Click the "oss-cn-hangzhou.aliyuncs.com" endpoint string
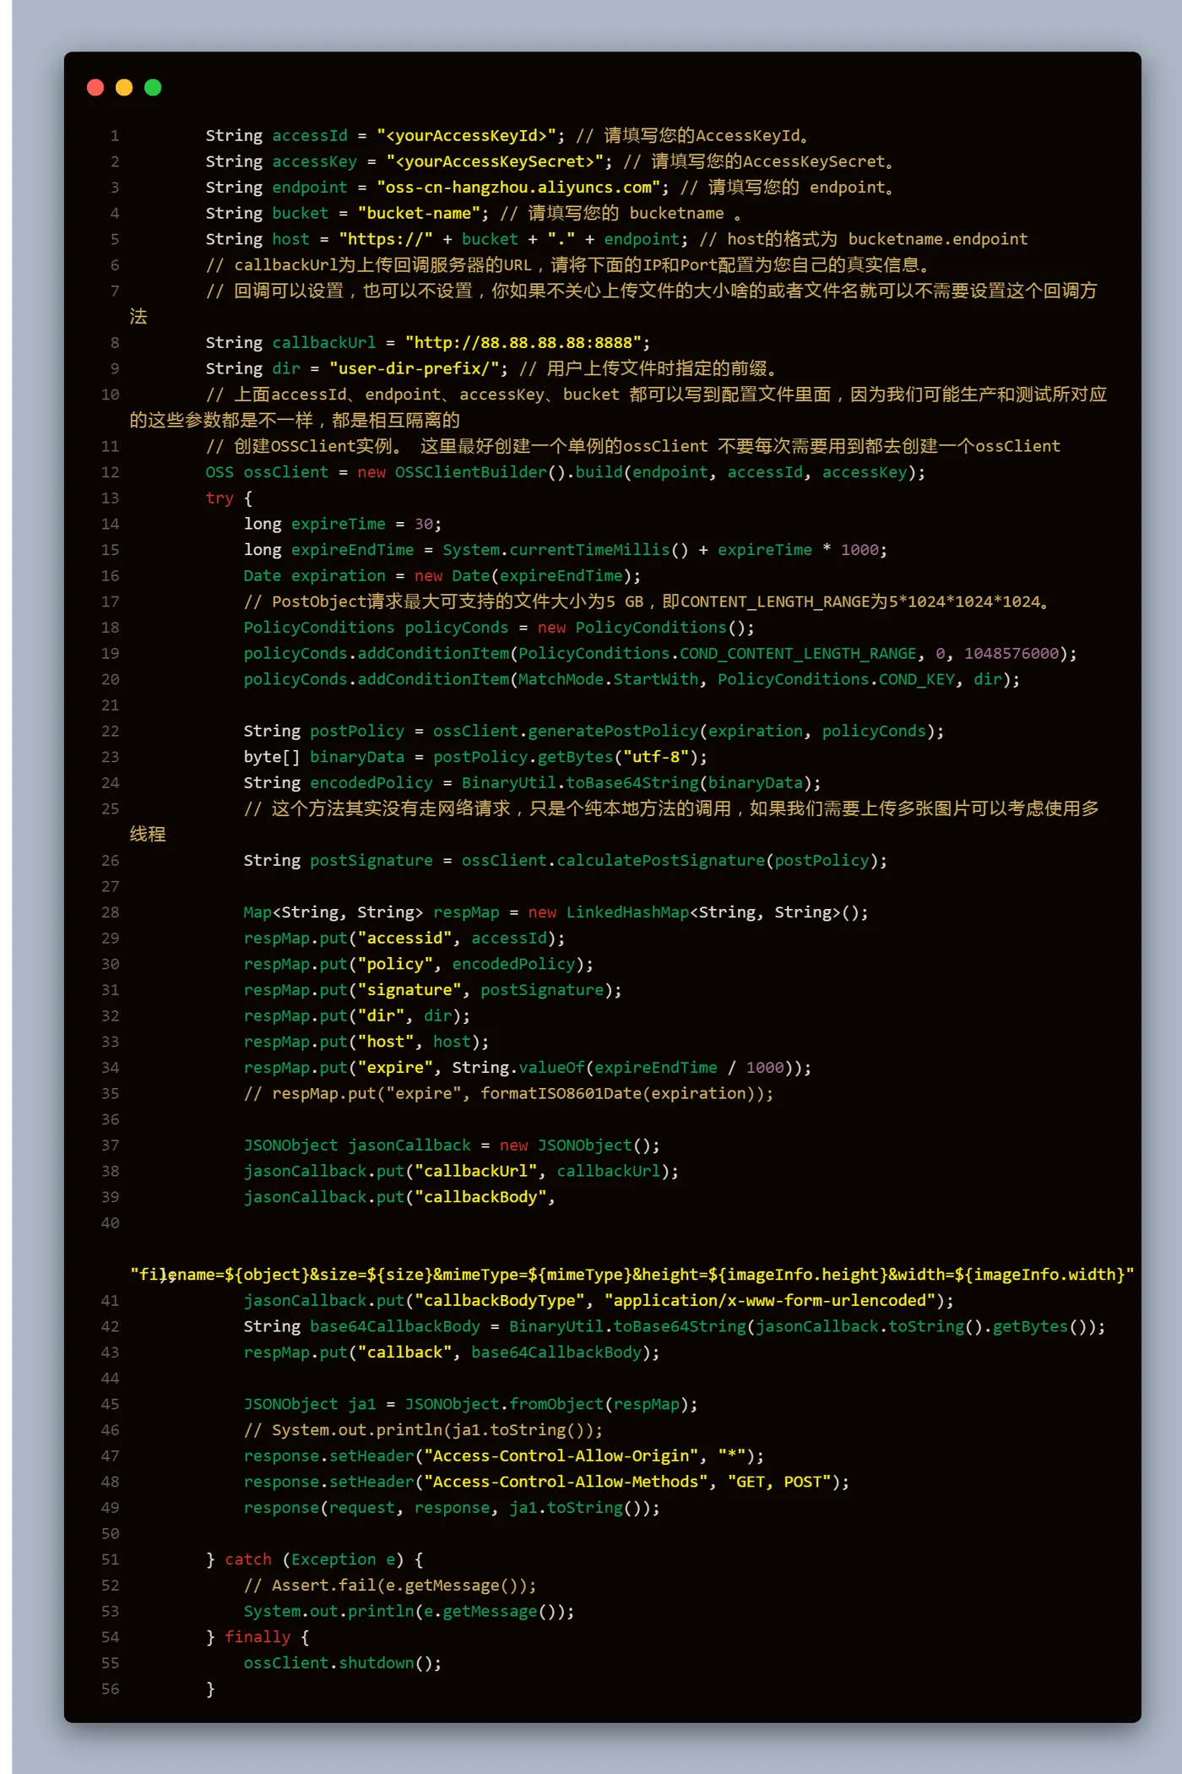This screenshot has height=1774, width=1182. [x=519, y=188]
